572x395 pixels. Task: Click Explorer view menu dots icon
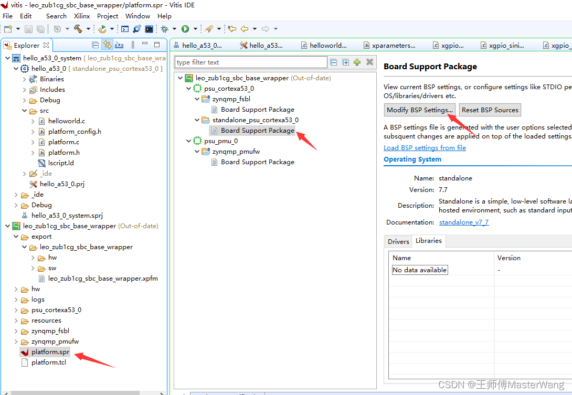[x=133, y=45]
